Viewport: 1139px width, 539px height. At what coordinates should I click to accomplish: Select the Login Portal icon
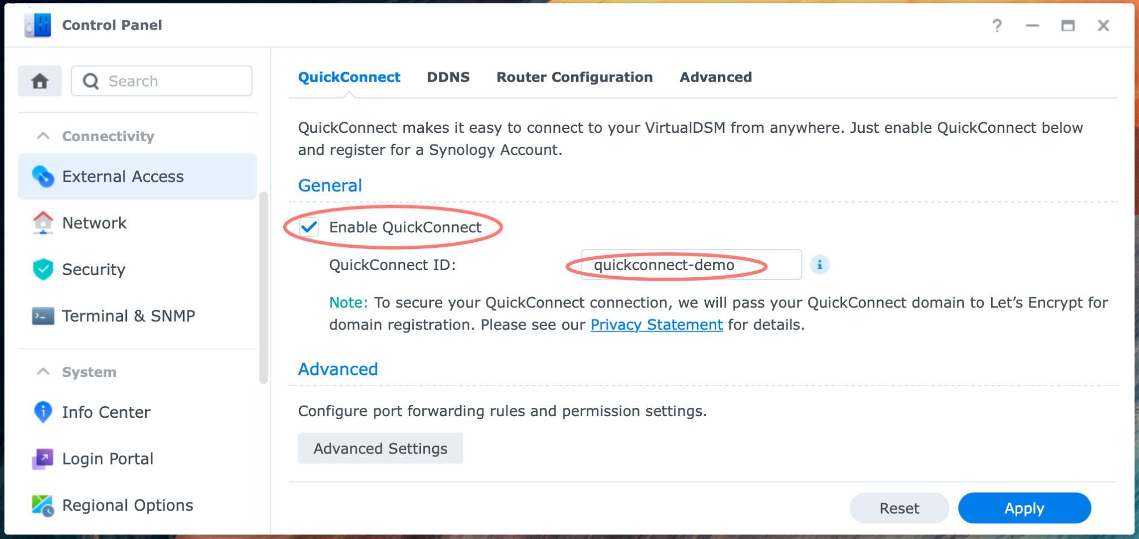pos(42,458)
